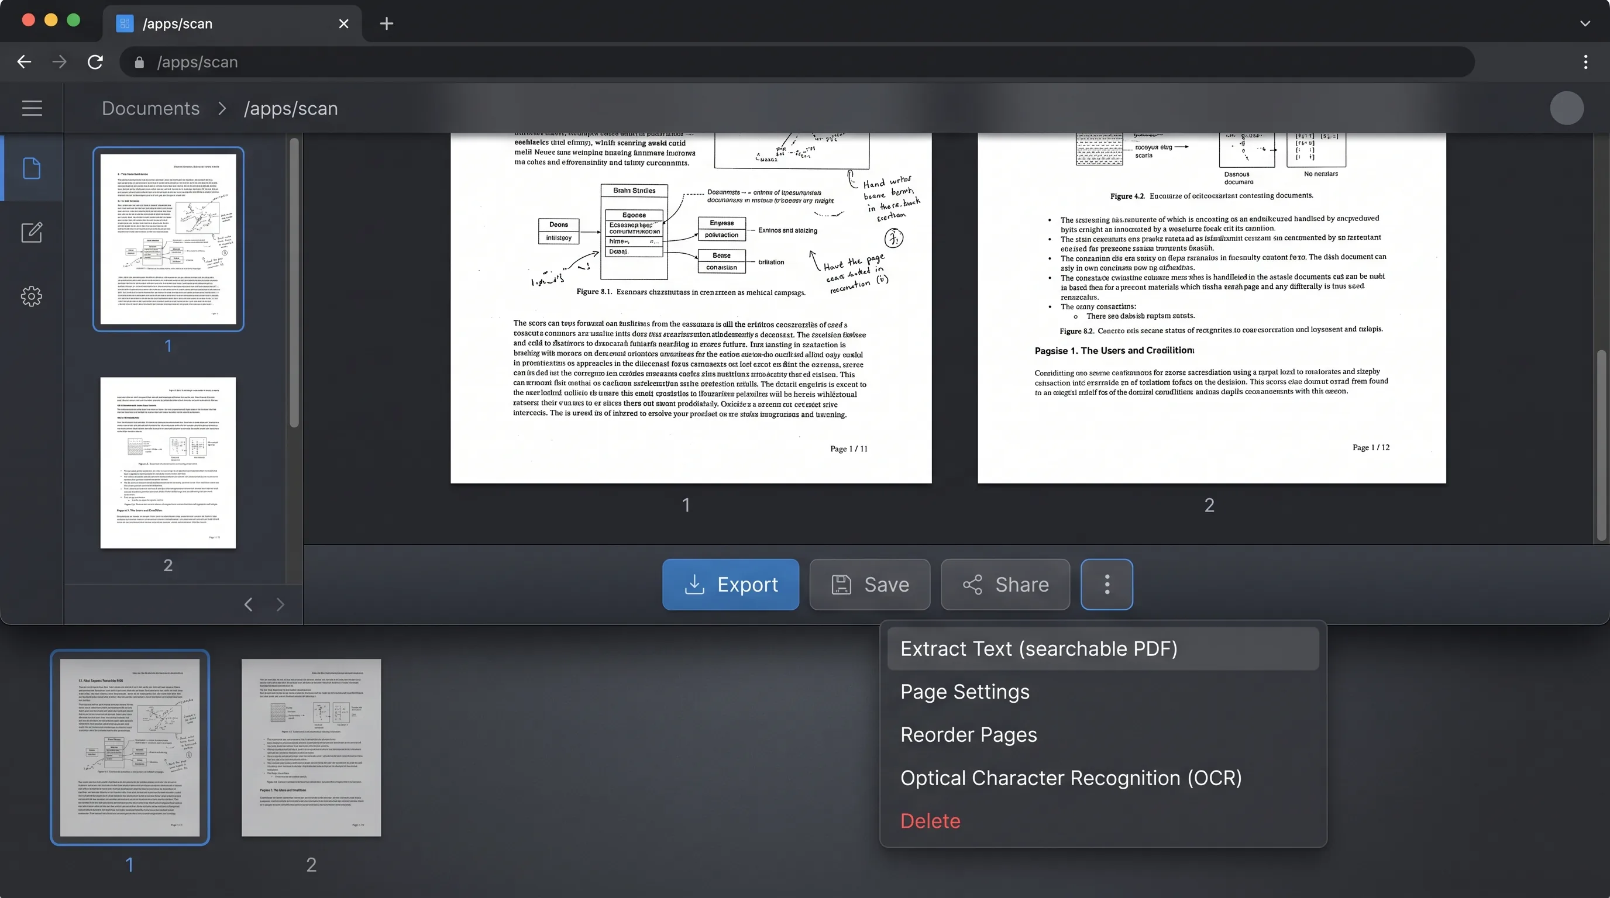1610x898 pixels.
Task: Click the Save button
Action: [x=870, y=585]
